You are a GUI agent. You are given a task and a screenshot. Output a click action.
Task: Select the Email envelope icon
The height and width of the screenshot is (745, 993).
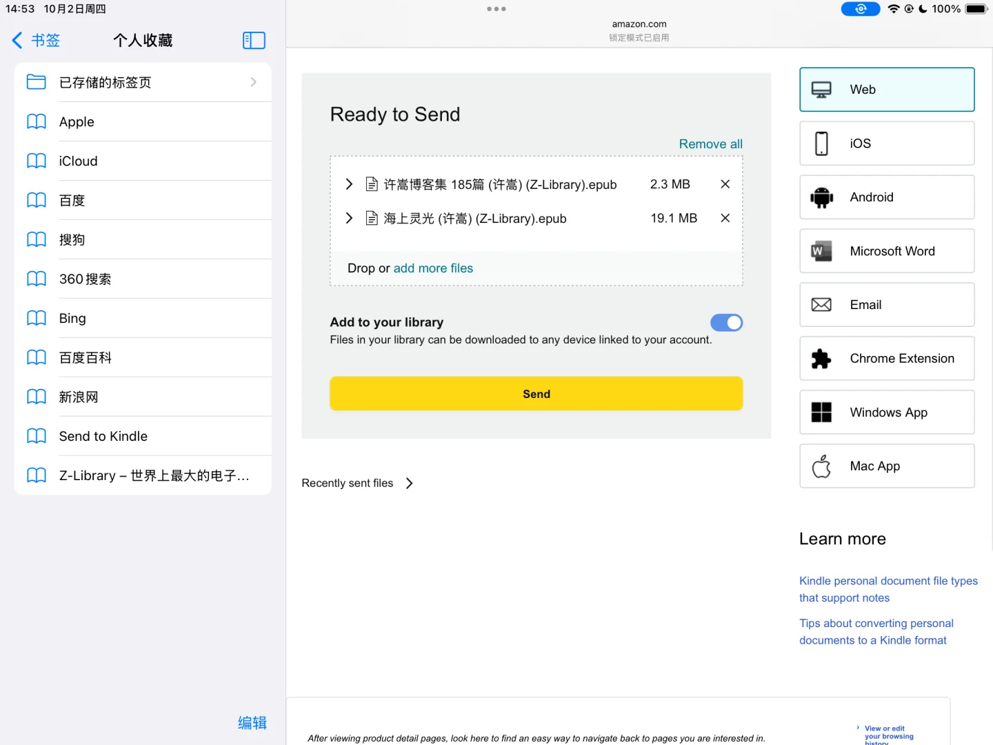[x=821, y=305]
